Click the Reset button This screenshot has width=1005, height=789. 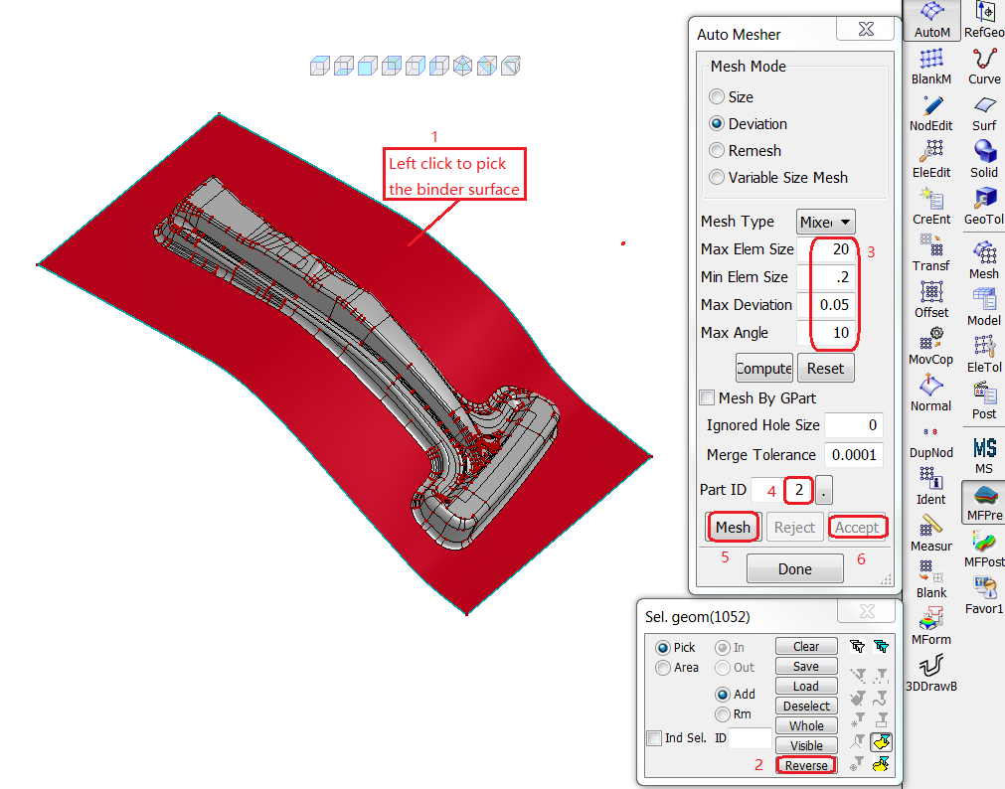tap(825, 369)
